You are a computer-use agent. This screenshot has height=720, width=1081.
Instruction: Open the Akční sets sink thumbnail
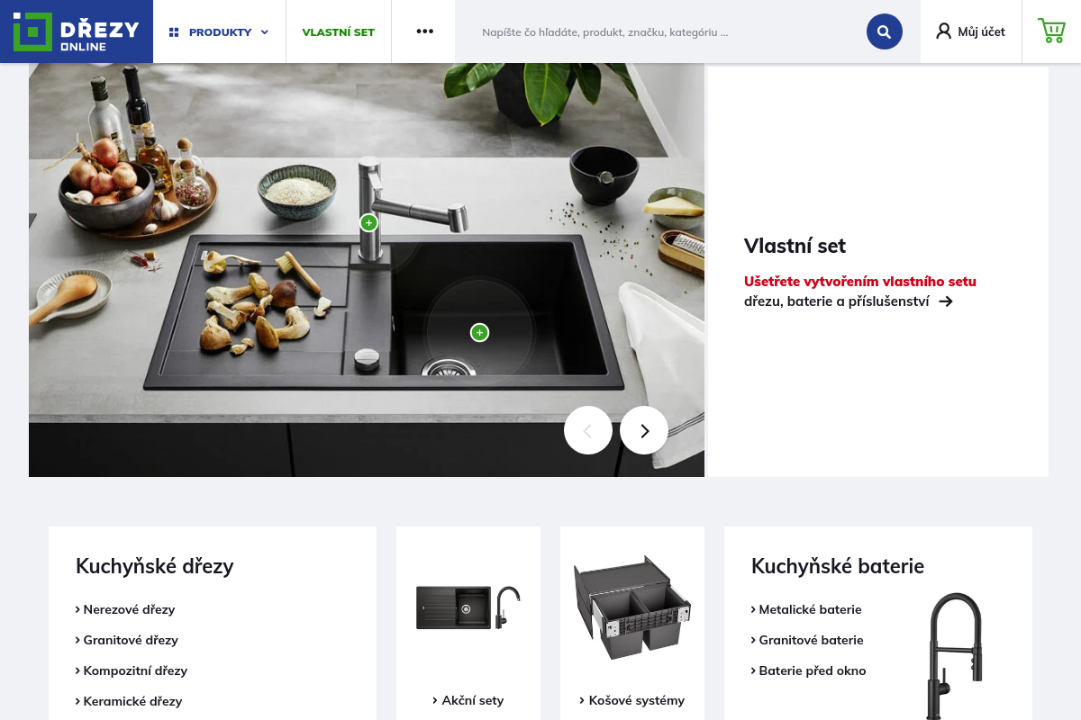coord(468,608)
